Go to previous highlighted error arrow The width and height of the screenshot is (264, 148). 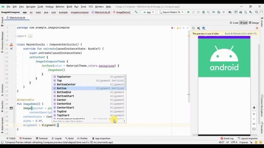pyautogui.click(x=184, y=28)
